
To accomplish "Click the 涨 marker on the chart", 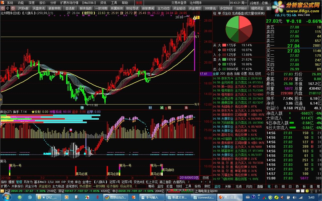I will coord(186,108).
